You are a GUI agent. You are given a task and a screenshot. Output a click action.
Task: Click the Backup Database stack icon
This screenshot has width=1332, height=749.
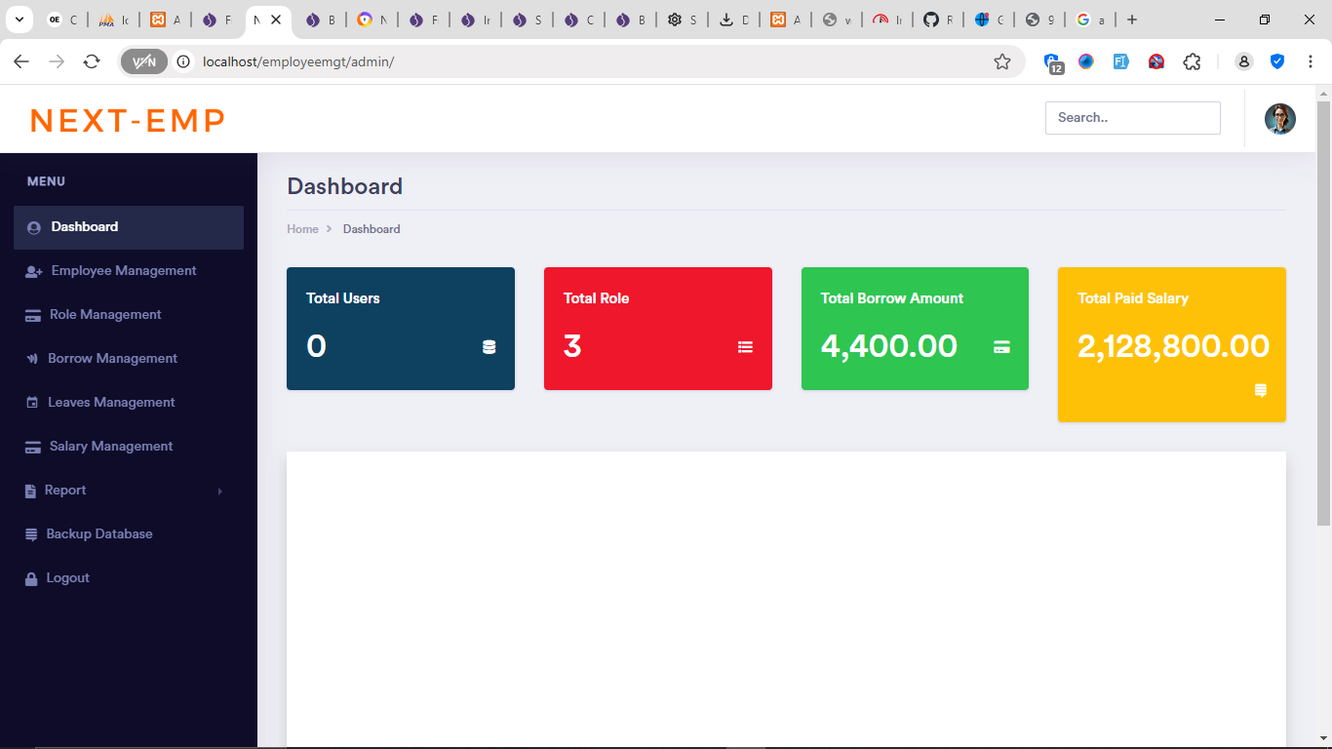click(31, 534)
